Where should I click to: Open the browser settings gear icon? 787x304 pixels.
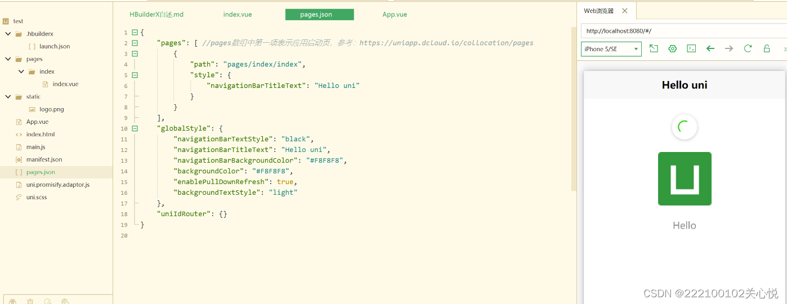click(672, 49)
